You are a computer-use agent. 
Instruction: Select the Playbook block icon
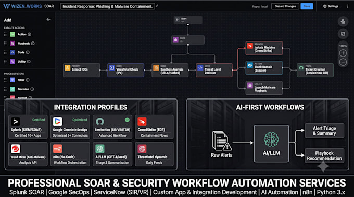click(12, 43)
